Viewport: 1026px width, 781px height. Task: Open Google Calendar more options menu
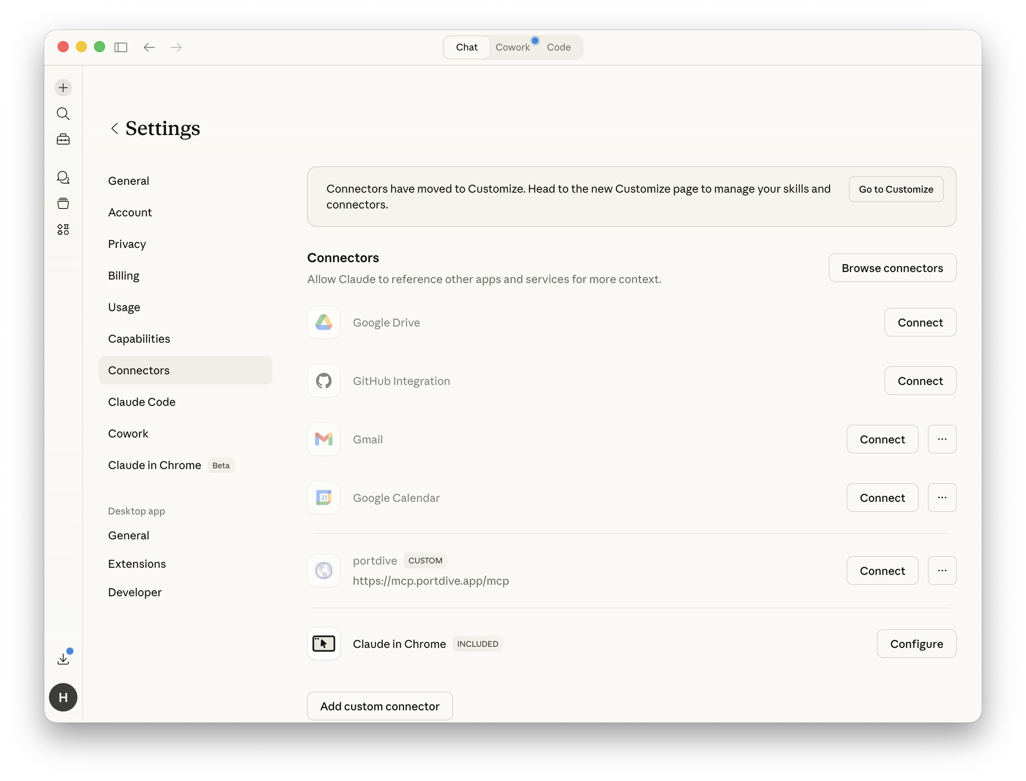pyautogui.click(x=942, y=498)
